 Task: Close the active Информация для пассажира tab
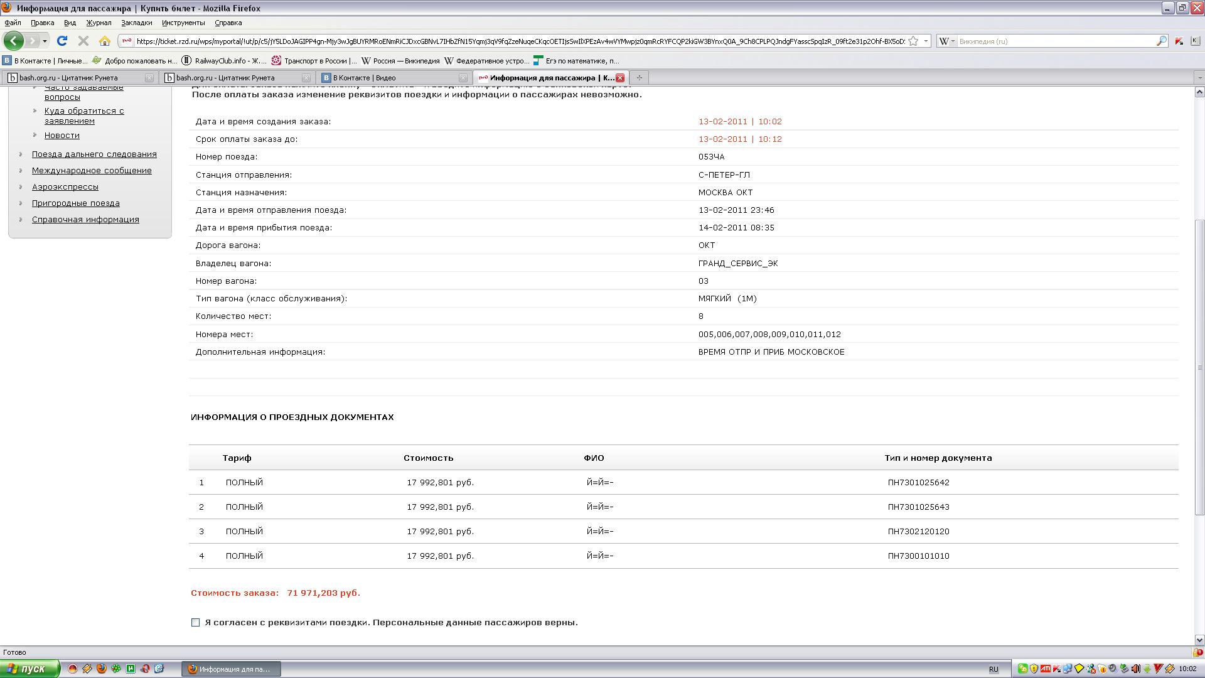[x=620, y=77]
